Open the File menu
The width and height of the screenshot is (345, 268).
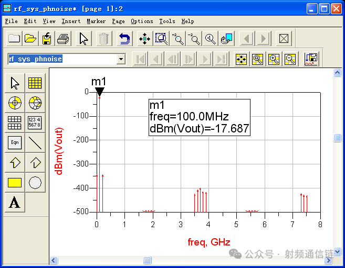[12, 21]
